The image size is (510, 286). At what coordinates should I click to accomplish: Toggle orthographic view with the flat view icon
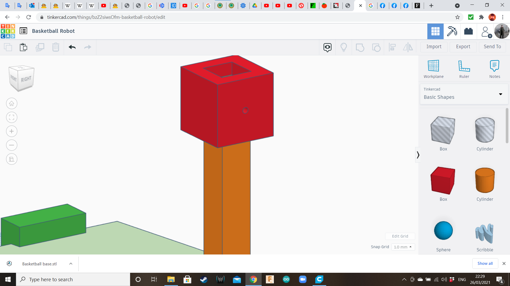tap(11, 159)
